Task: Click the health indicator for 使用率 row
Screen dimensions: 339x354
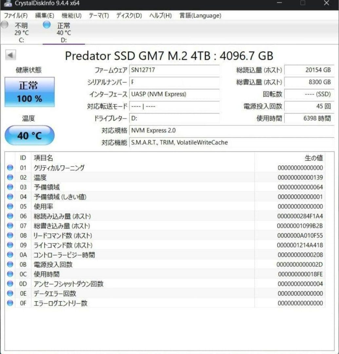Action: pyautogui.click(x=10, y=206)
